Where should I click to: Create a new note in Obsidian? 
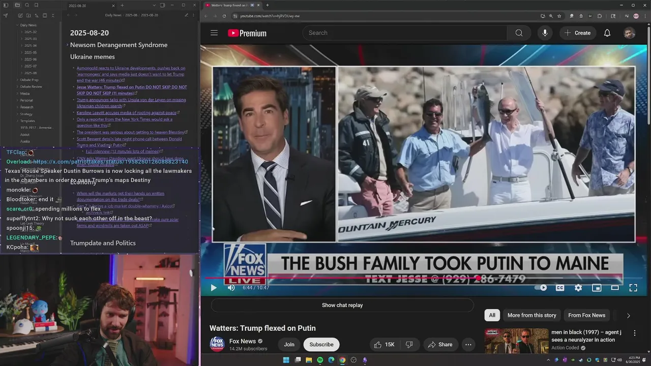click(x=20, y=16)
